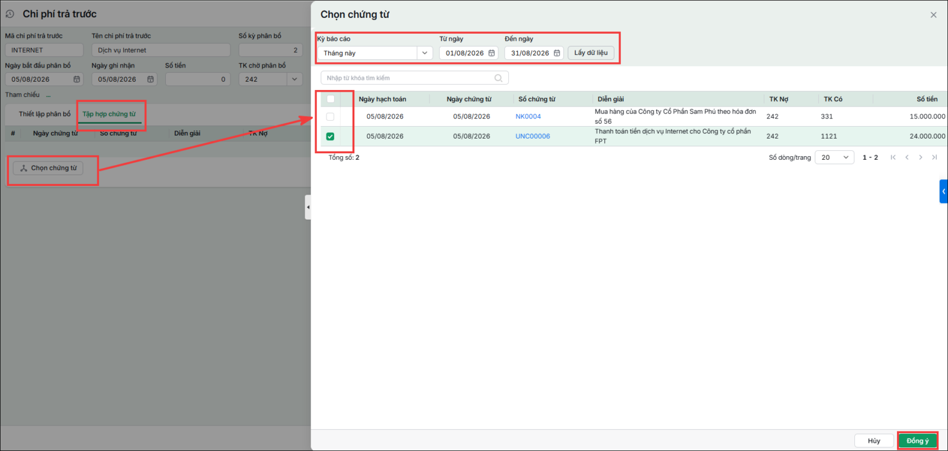Close the Chọn chứng từ dialog
The height and width of the screenshot is (451, 948).
click(933, 15)
